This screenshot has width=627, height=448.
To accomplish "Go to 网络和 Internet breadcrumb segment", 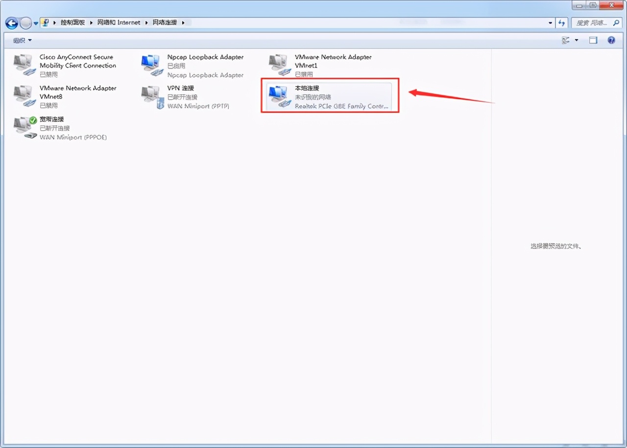I will [118, 22].
